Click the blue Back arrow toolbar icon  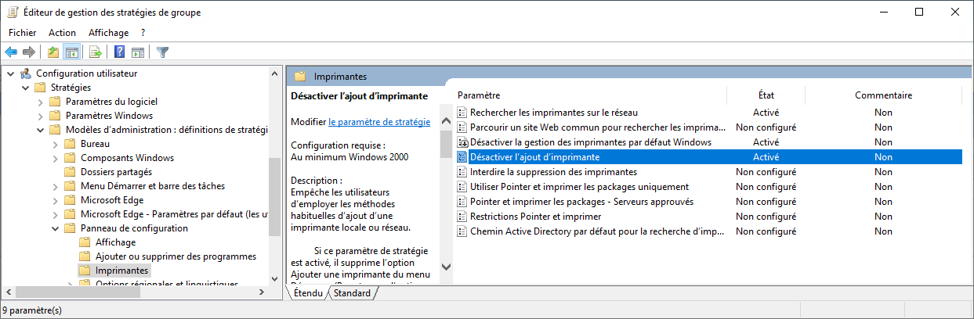coord(11,52)
